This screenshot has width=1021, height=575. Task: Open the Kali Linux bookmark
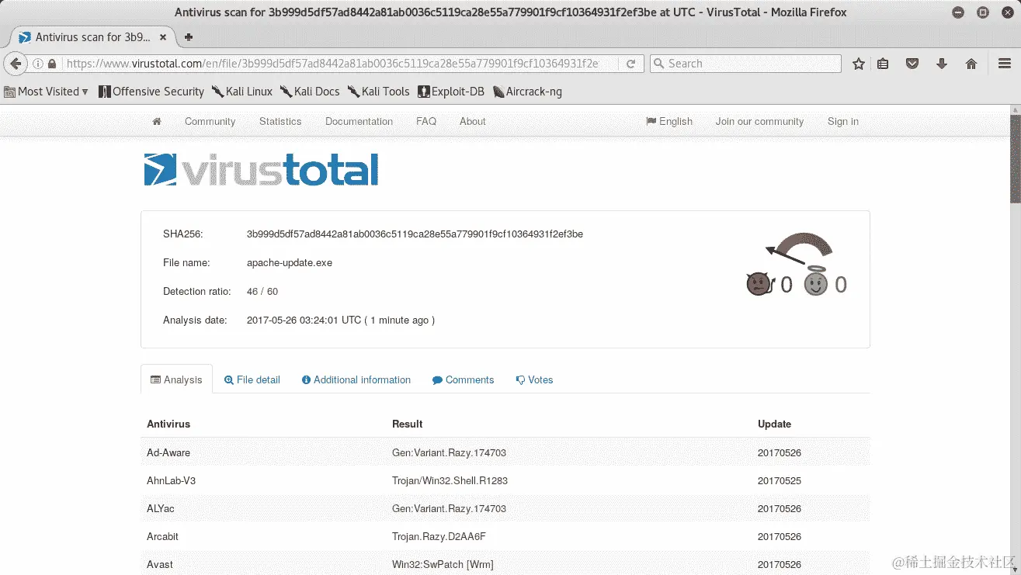[242, 92]
